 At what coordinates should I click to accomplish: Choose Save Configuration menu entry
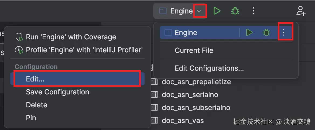(x=57, y=92)
